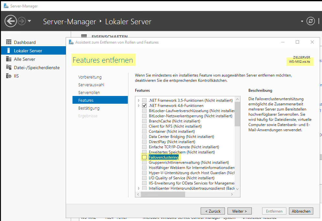The image size is (322, 221).
Task: Click the Datei-/Speicherdienste sidebar icon
Action: point(9,68)
